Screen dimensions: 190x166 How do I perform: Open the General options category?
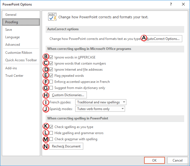click(21, 15)
